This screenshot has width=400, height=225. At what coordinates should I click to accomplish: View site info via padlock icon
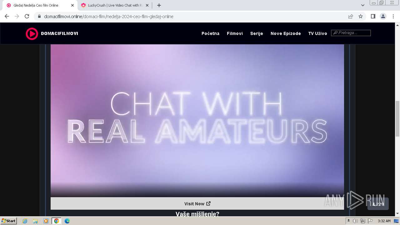click(x=39, y=17)
